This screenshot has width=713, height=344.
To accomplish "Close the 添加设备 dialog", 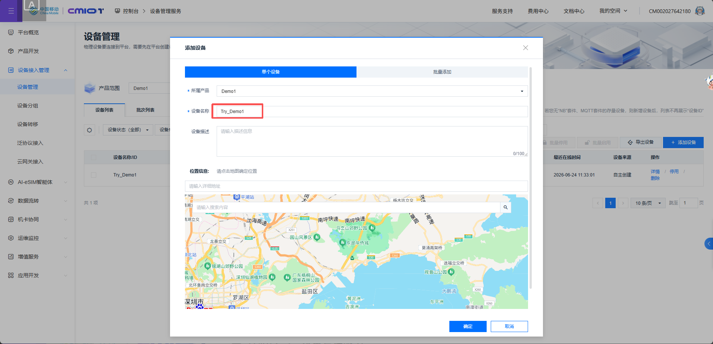I will pyautogui.click(x=525, y=48).
